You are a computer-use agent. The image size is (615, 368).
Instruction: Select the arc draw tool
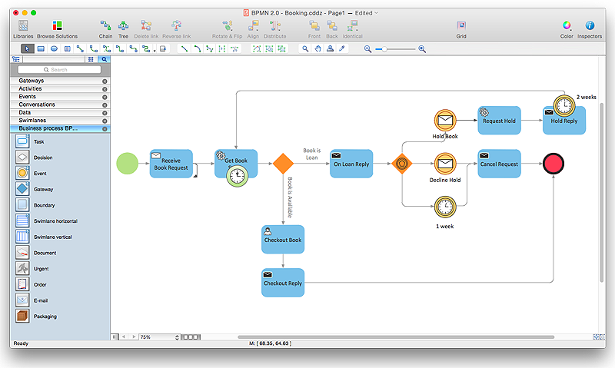(198, 49)
